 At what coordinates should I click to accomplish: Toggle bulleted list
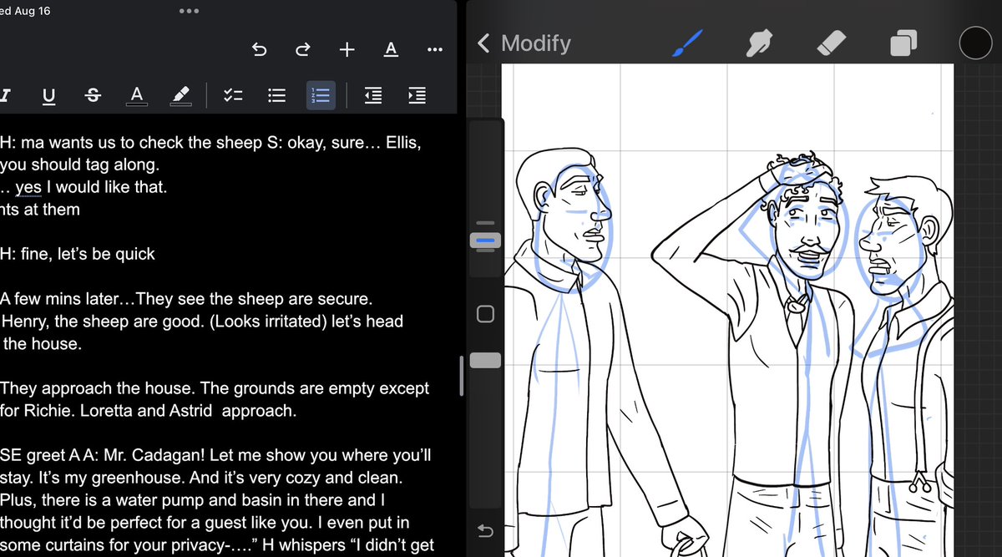[x=277, y=96]
